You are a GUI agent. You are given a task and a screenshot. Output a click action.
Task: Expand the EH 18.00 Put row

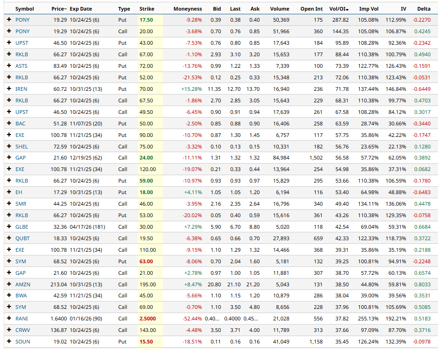click(x=9, y=192)
